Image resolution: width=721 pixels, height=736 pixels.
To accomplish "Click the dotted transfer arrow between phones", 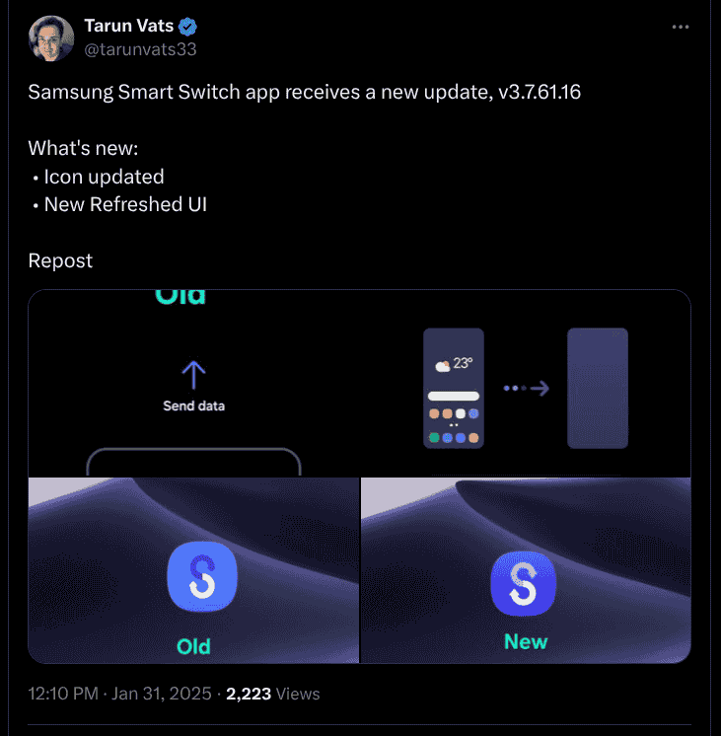I will click(x=526, y=389).
